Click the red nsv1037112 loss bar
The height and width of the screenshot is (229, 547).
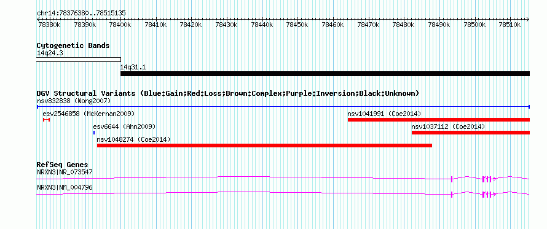coord(471,133)
